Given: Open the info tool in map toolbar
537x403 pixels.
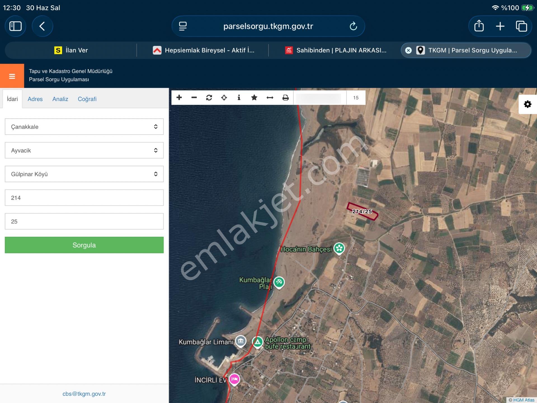Looking at the screenshot, I should pyautogui.click(x=239, y=97).
